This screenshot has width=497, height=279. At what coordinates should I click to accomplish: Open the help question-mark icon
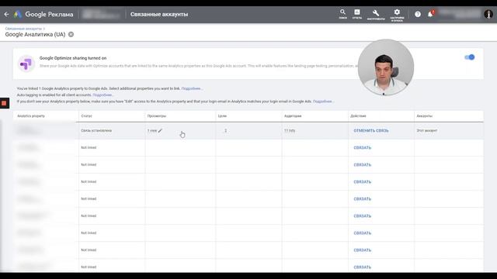(418, 14)
